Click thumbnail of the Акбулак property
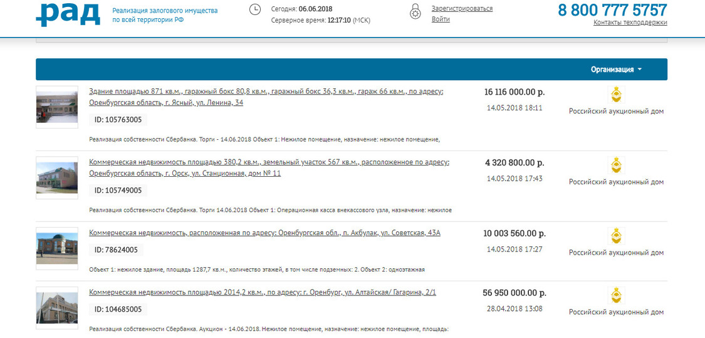 click(x=57, y=248)
